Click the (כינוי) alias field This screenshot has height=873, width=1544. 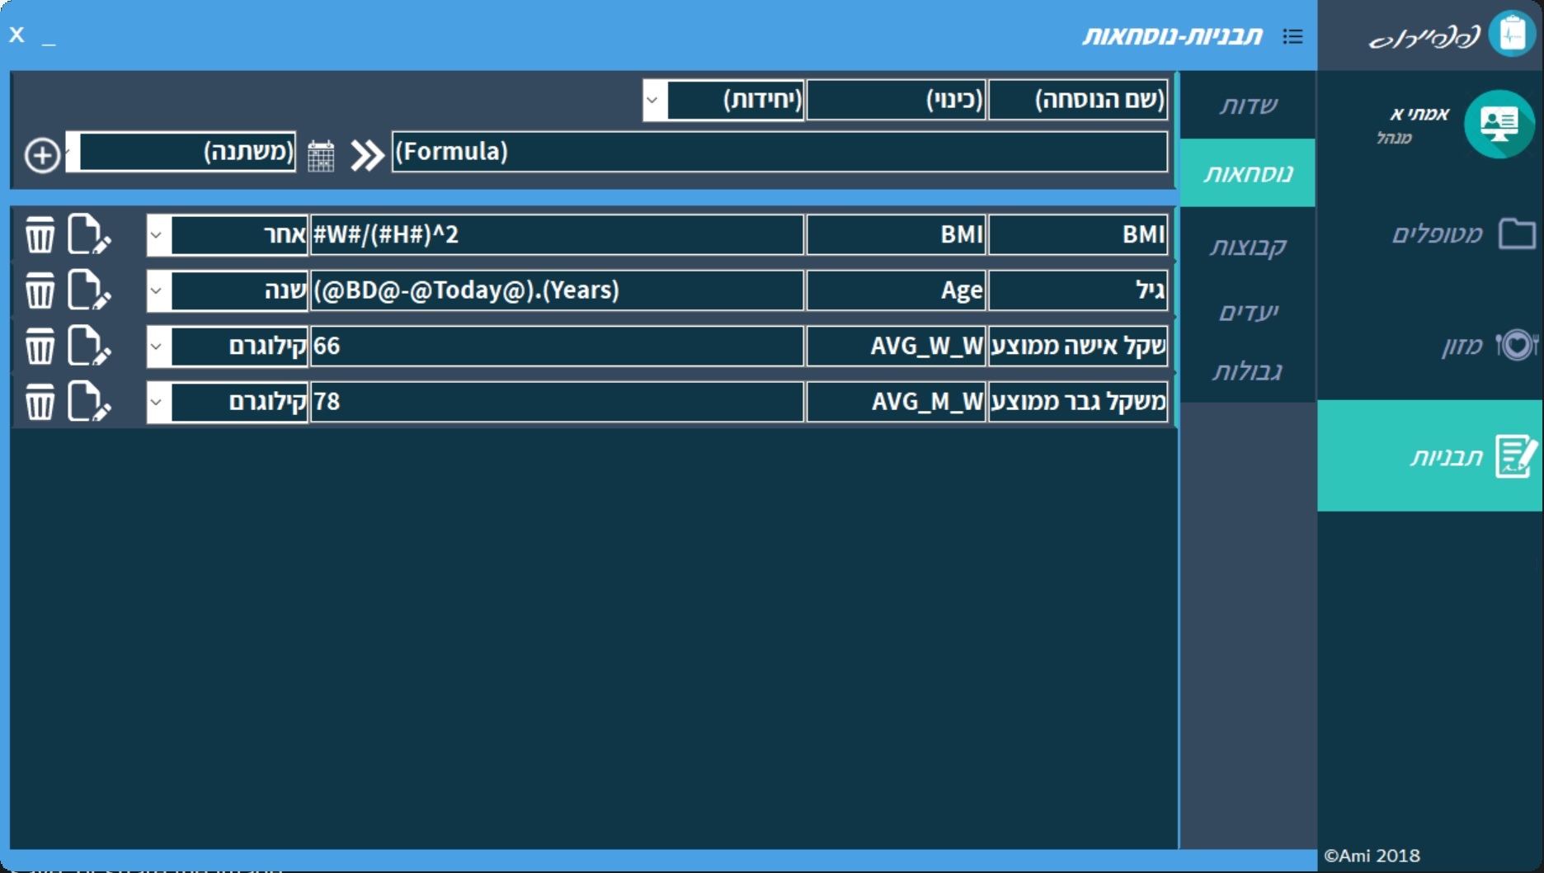pyautogui.click(x=896, y=101)
